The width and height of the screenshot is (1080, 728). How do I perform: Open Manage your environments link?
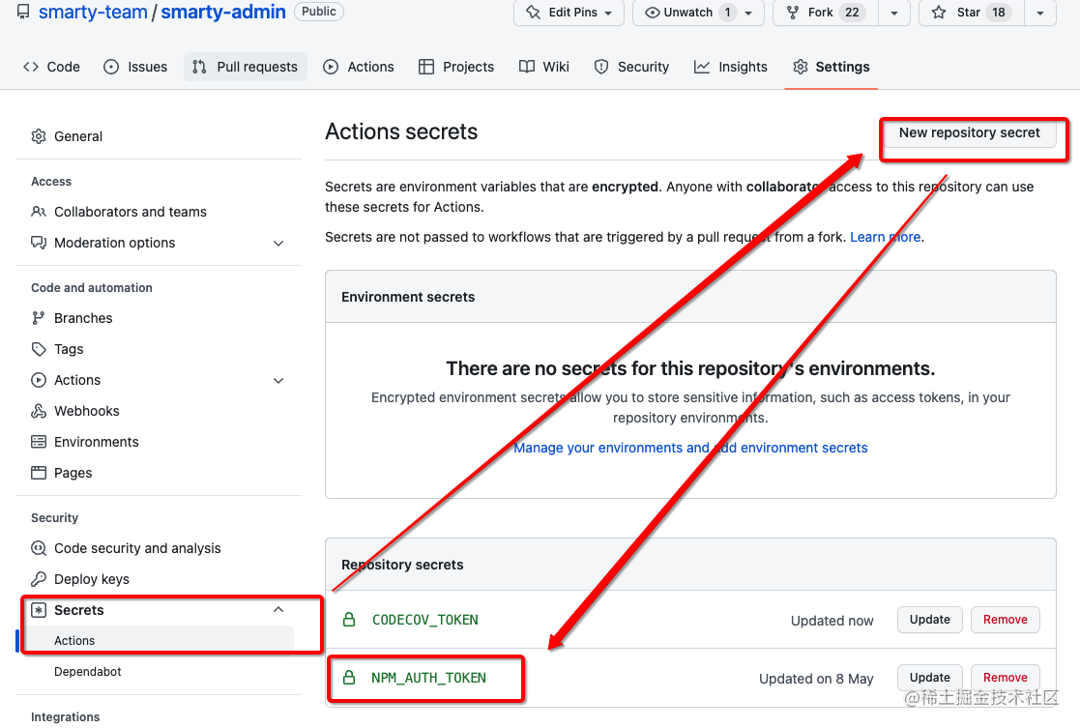click(690, 448)
